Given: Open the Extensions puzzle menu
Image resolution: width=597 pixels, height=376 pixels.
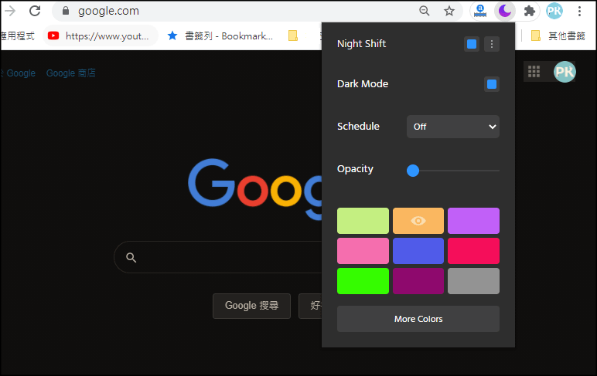Looking at the screenshot, I should pyautogui.click(x=529, y=11).
